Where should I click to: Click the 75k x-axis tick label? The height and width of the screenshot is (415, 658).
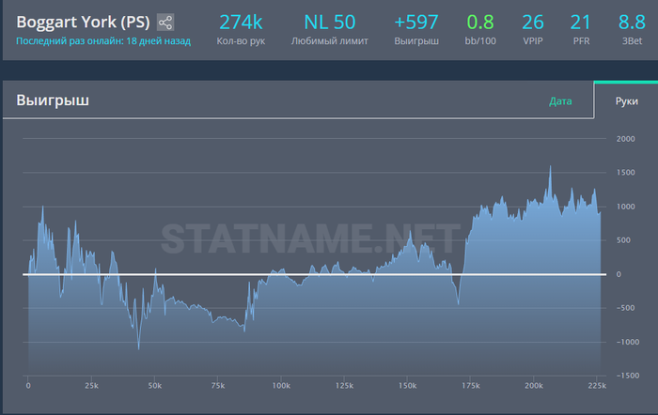point(218,386)
